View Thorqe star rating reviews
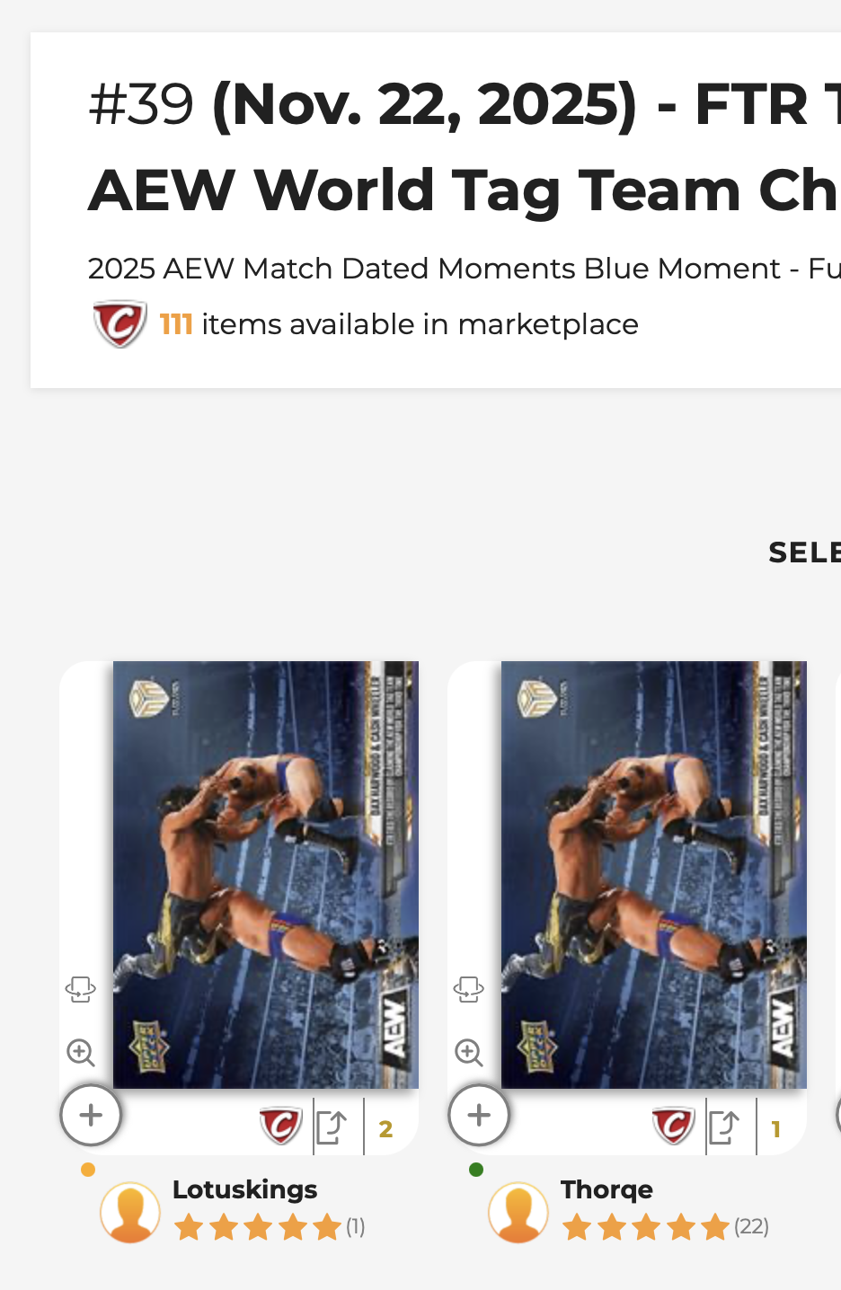Image resolution: width=841 pixels, height=1290 pixels. (665, 1226)
